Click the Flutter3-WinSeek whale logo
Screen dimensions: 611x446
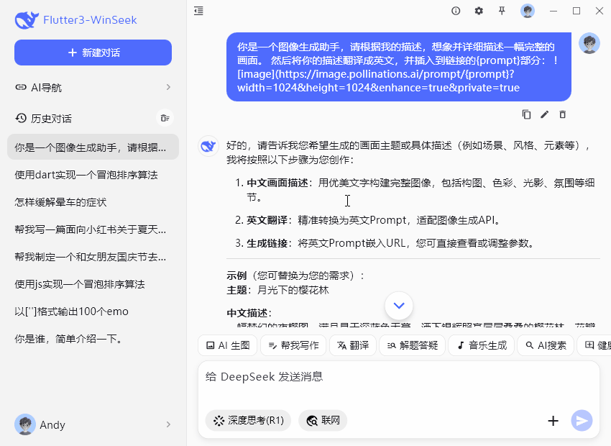coord(27,20)
